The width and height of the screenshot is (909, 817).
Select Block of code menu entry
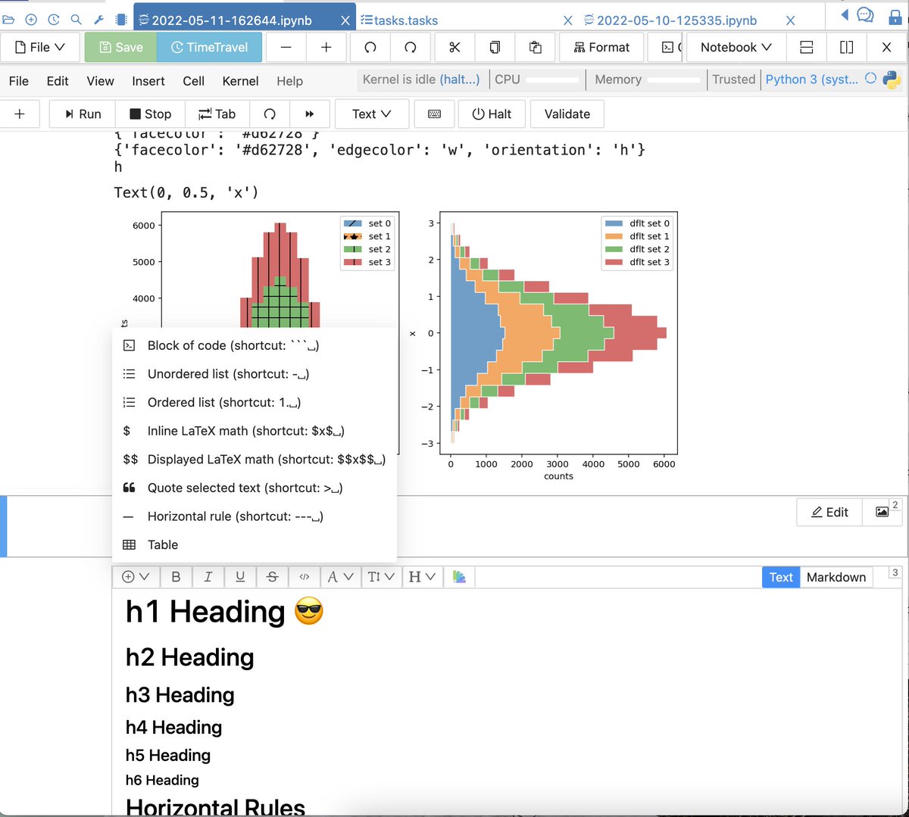255,345
